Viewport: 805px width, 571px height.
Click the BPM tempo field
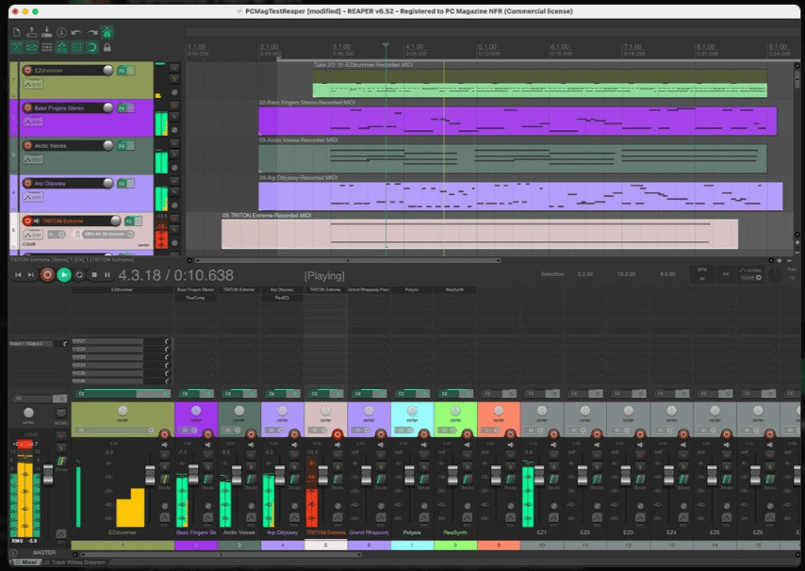pyautogui.click(x=702, y=274)
